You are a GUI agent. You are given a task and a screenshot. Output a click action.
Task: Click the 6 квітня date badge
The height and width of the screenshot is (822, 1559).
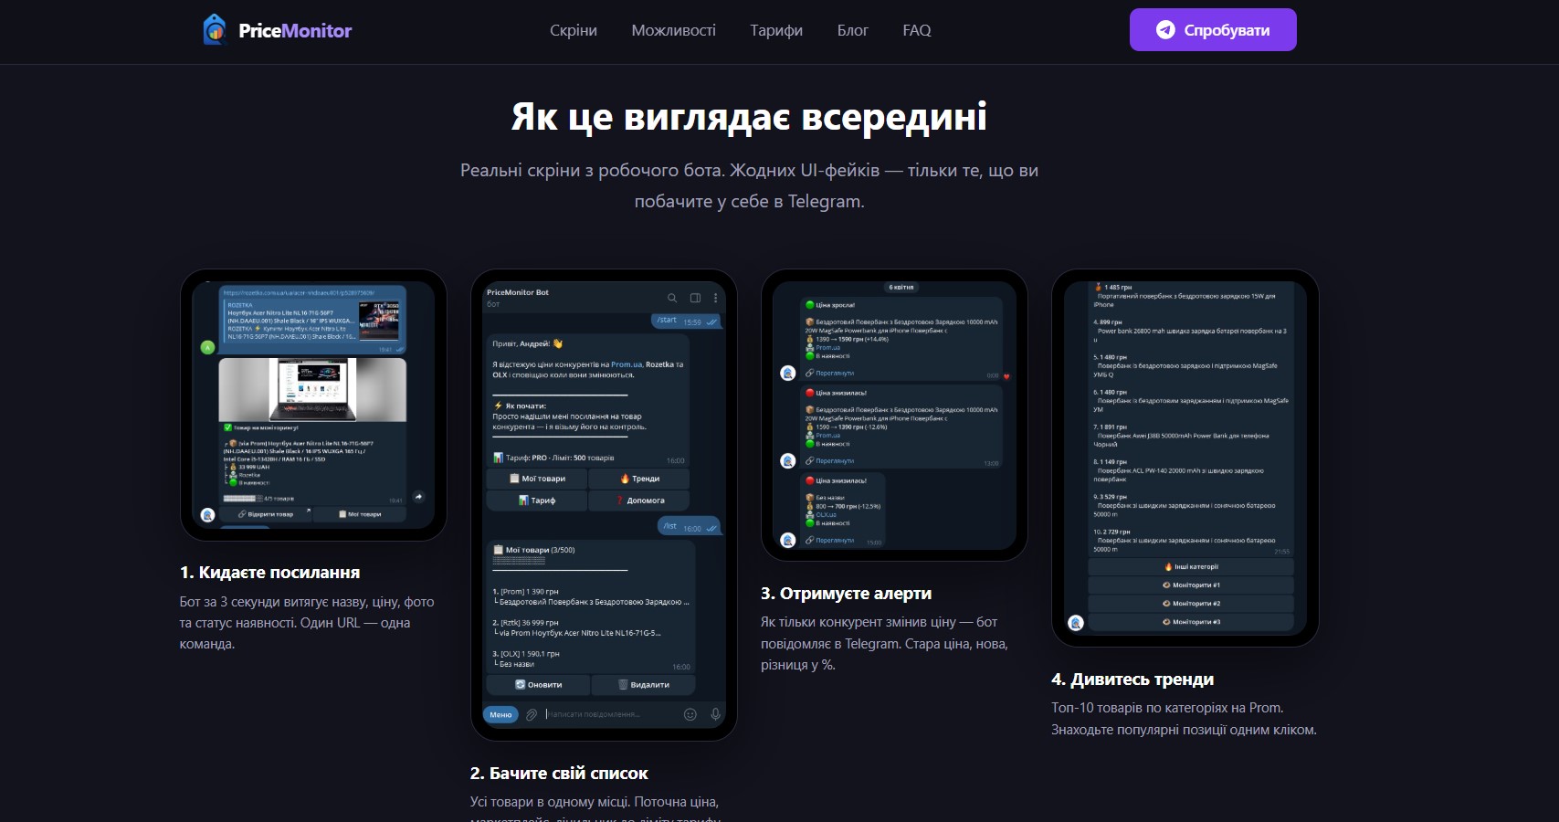coord(901,287)
